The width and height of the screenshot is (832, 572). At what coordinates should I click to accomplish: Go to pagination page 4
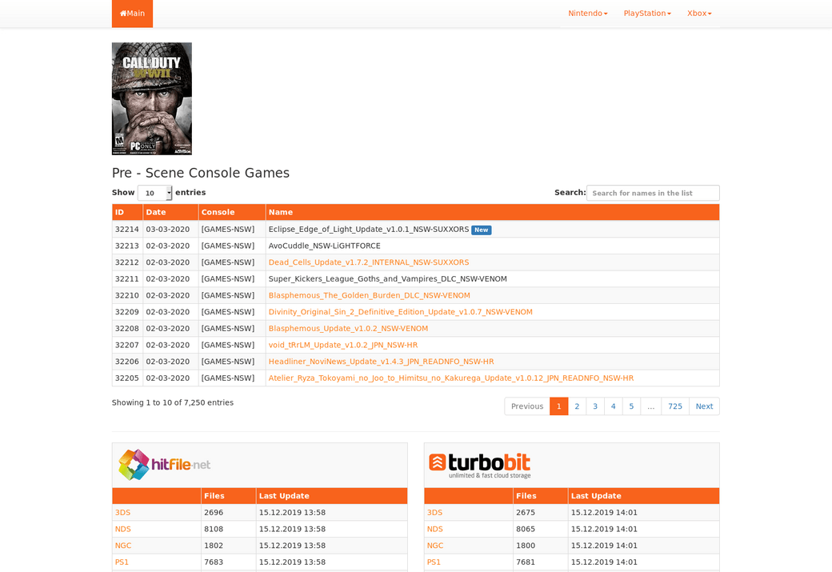click(x=614, y=406)
